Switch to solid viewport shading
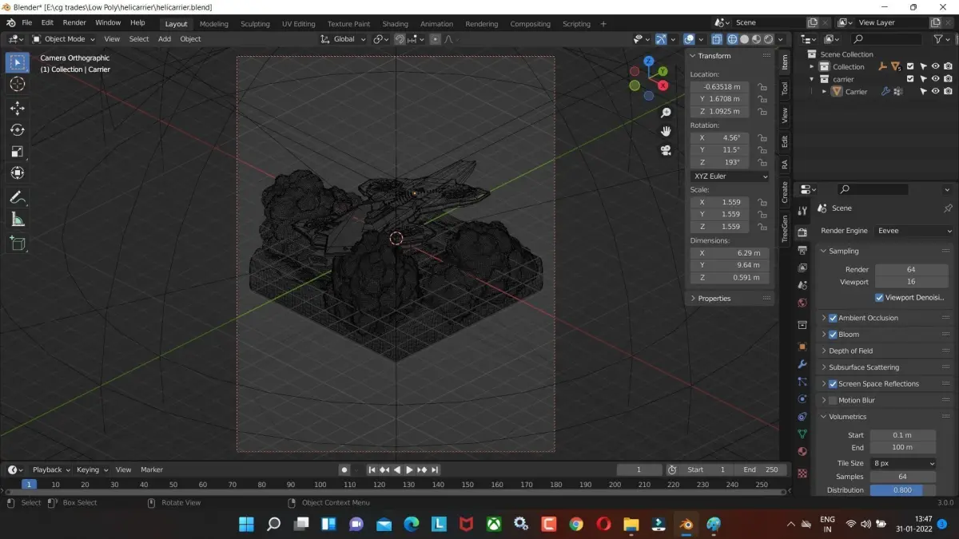The width and height of the screenshot is (959, 539). pos(744,39)
